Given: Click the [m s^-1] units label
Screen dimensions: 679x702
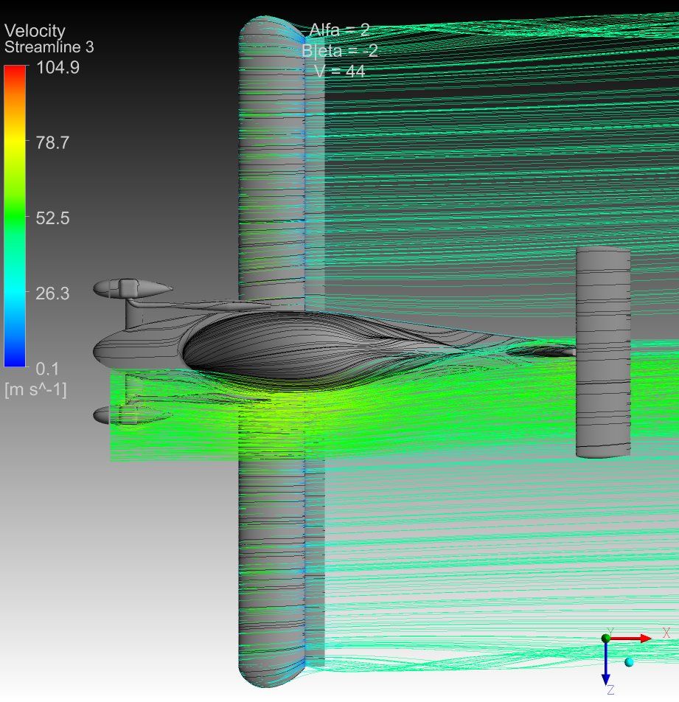Looking at the screenshot, I should tap(35, 390).
